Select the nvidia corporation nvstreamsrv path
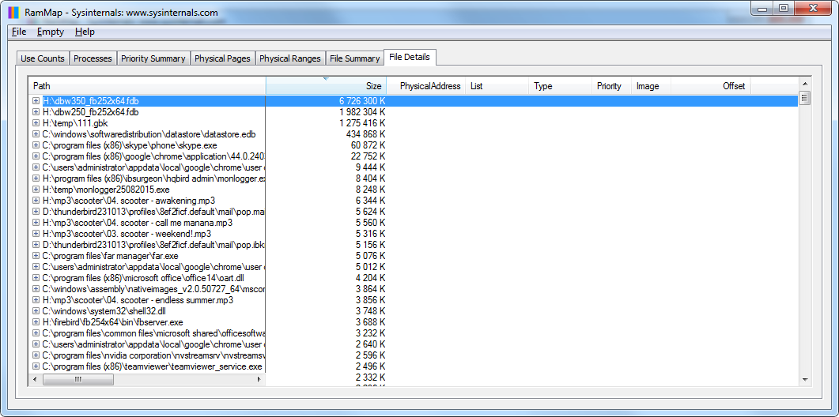The height and width of the screenshot is (417, 839). click(153, 355)
